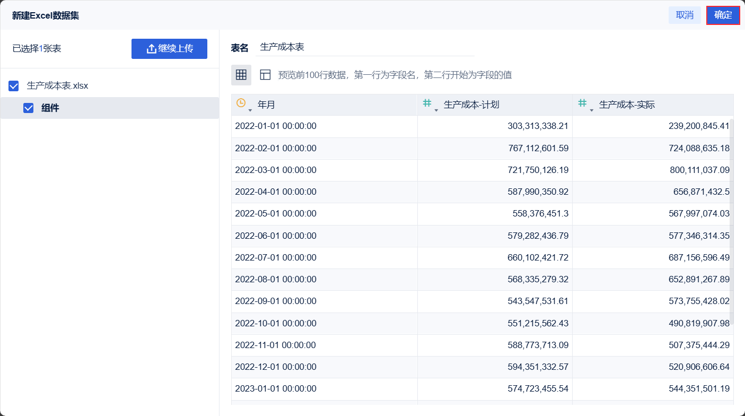
Task: Click the number type icon for 生产成本-计划
Action: click(x=427, y=103)
